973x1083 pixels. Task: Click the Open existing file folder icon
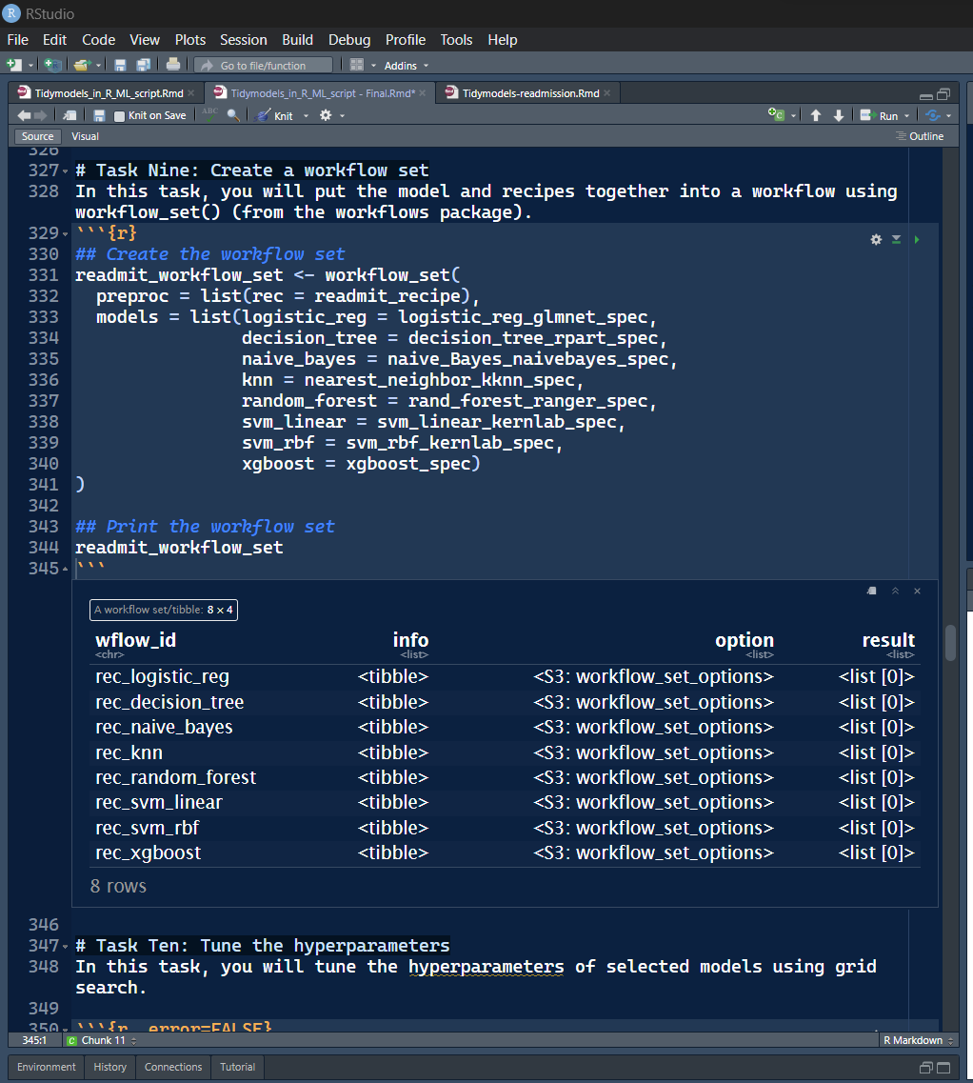coord(82,65)
